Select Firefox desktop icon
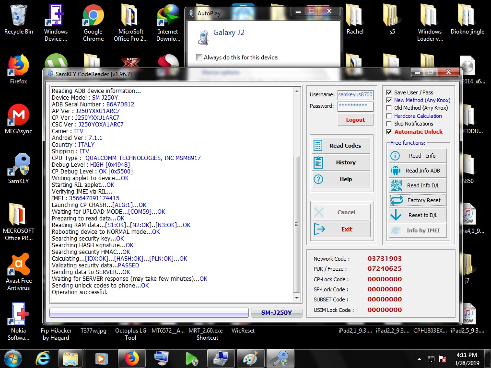 pyautogui.click(x=19, y=69)
